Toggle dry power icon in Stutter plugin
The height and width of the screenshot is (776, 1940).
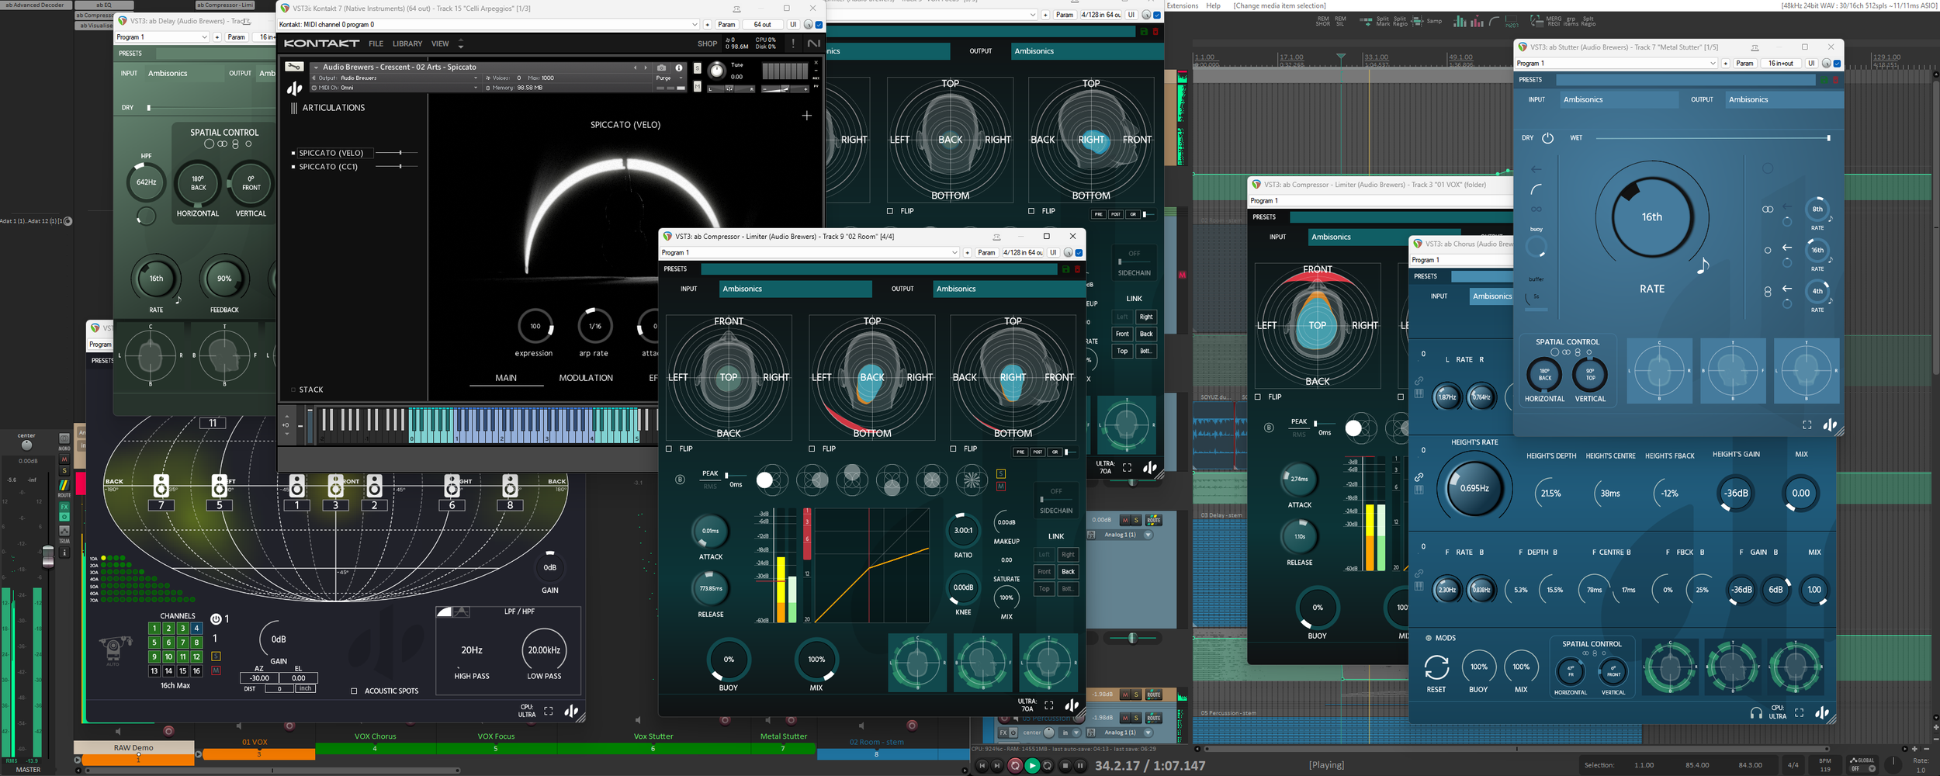tap(1547, 138)
